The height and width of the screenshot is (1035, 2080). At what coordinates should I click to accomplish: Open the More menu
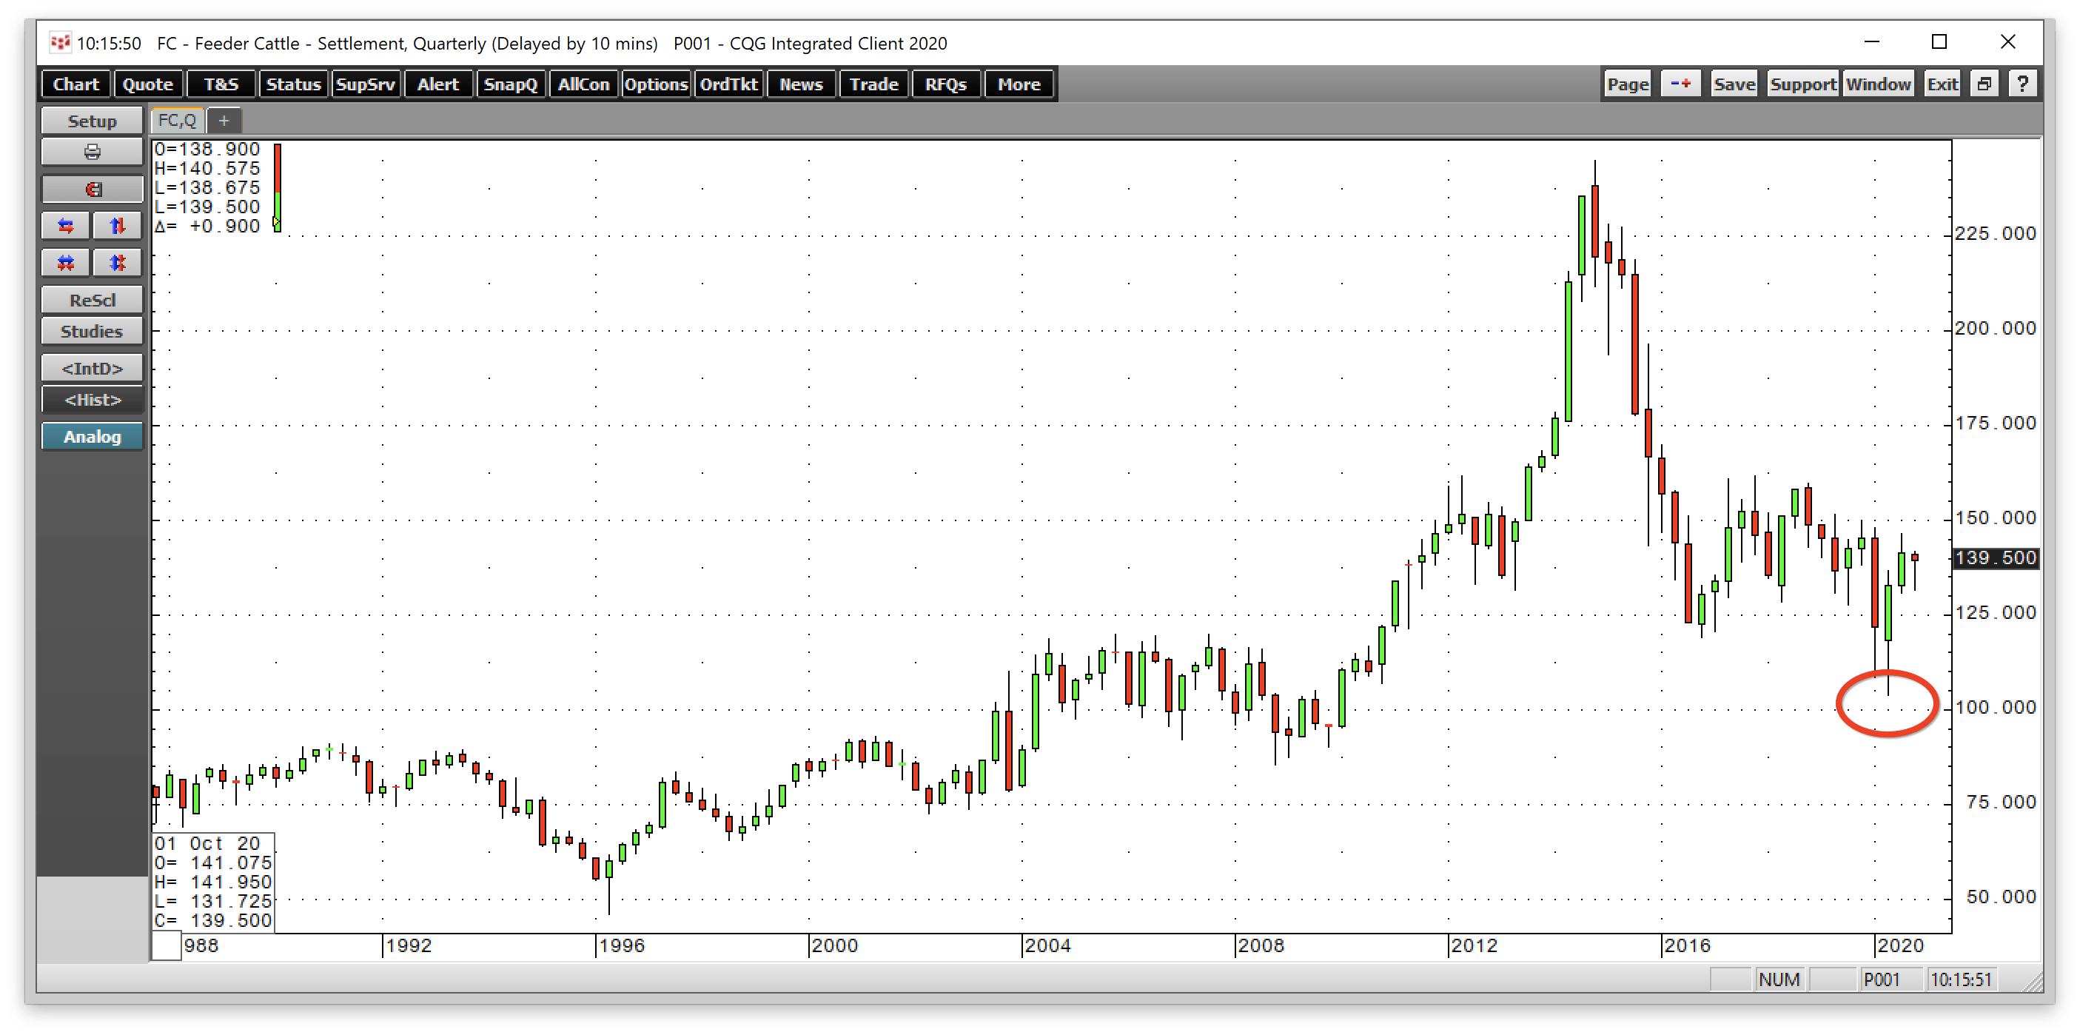click(1019, 84)
